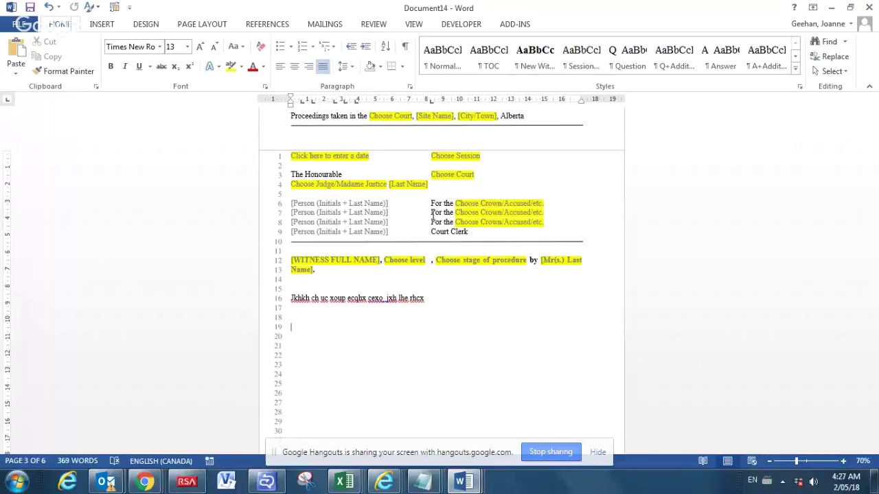This screenshot has width=879, height=494.
Task: Align text to the left
Action: click(280, 67)
